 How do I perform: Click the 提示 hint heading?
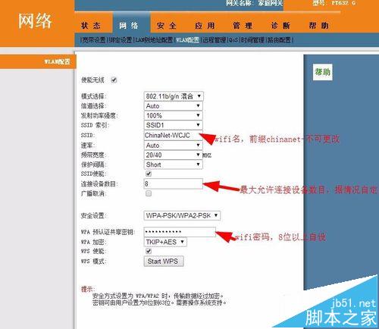point(88,289)
